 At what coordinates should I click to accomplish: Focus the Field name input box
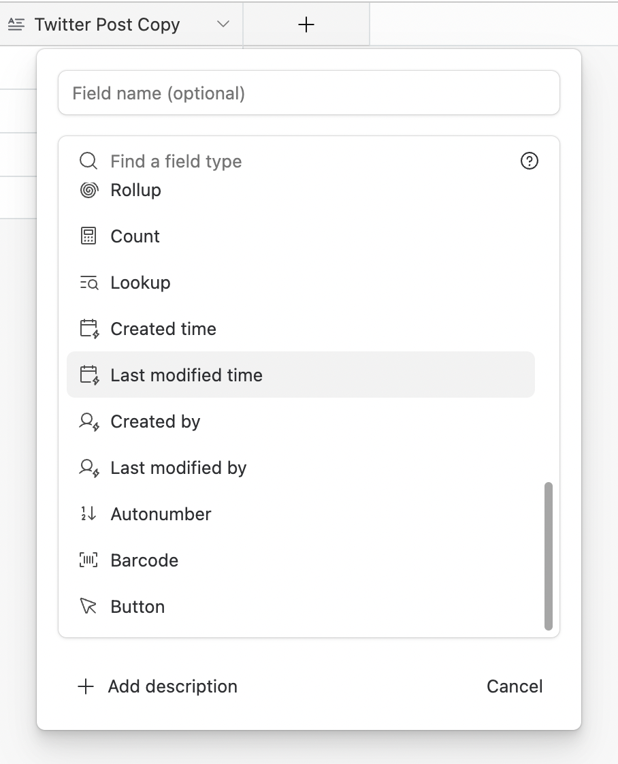pyautogui.click(x=309, y=93)
